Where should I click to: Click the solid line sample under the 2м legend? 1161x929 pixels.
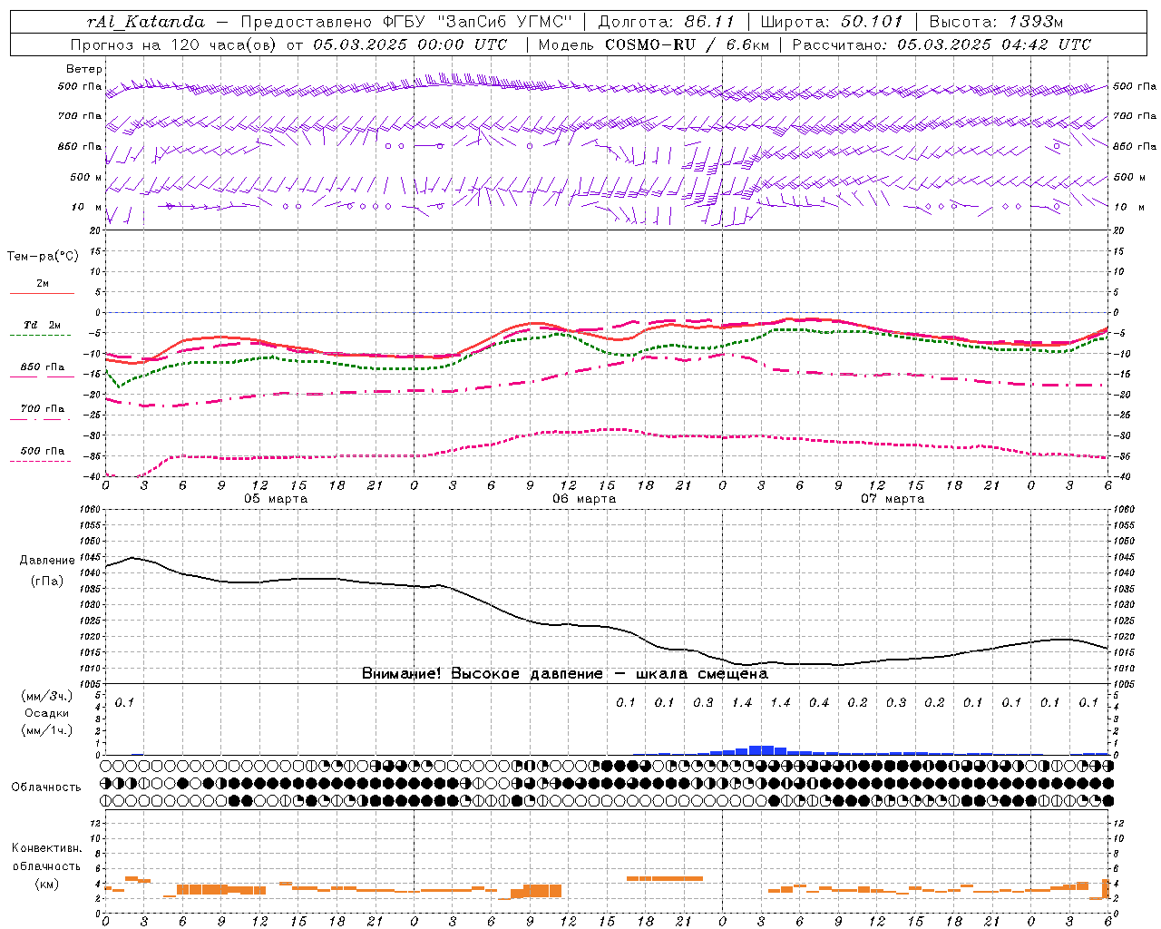pos(42,293)
